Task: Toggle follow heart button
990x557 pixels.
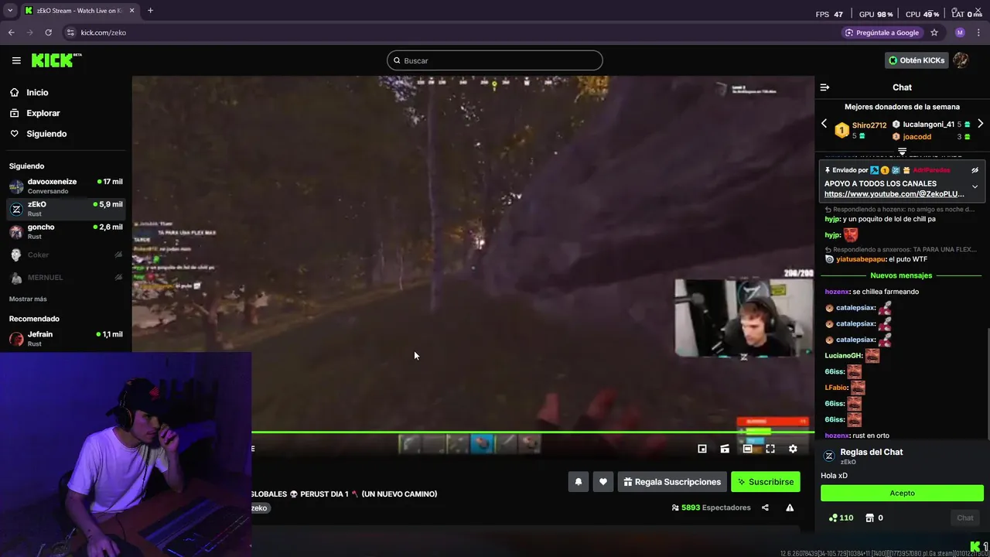Action: click(x=603, y=482)
